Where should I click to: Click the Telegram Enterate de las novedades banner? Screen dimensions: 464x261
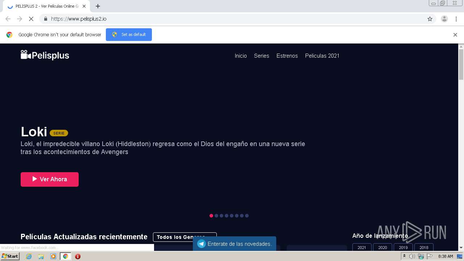(x=235, y=244)
